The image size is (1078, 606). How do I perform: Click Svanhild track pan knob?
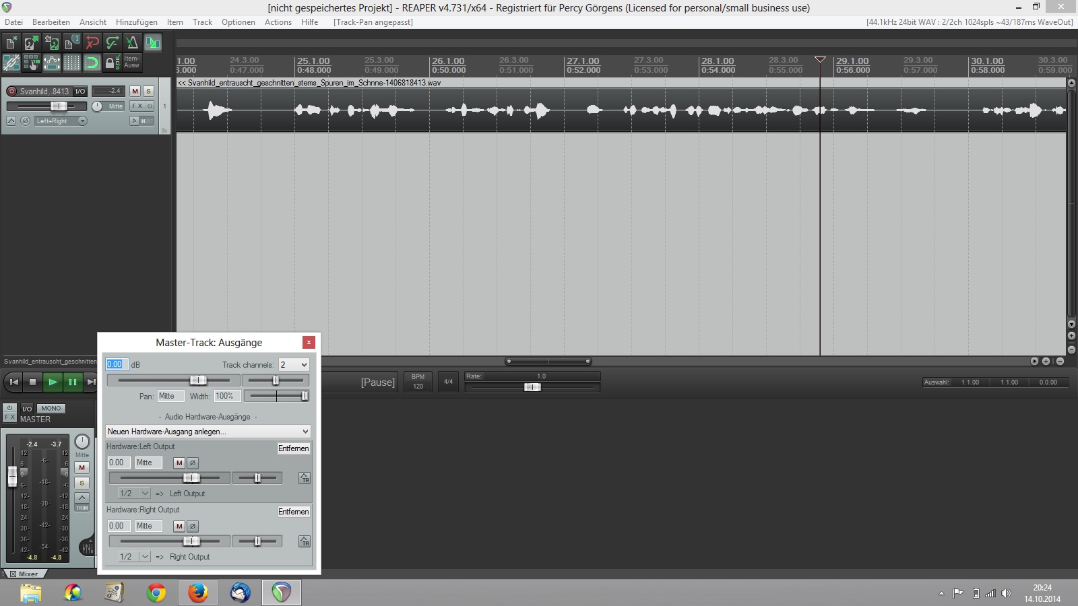97,106
